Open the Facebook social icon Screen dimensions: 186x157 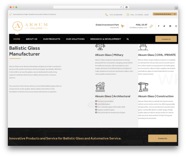(158, 26)
